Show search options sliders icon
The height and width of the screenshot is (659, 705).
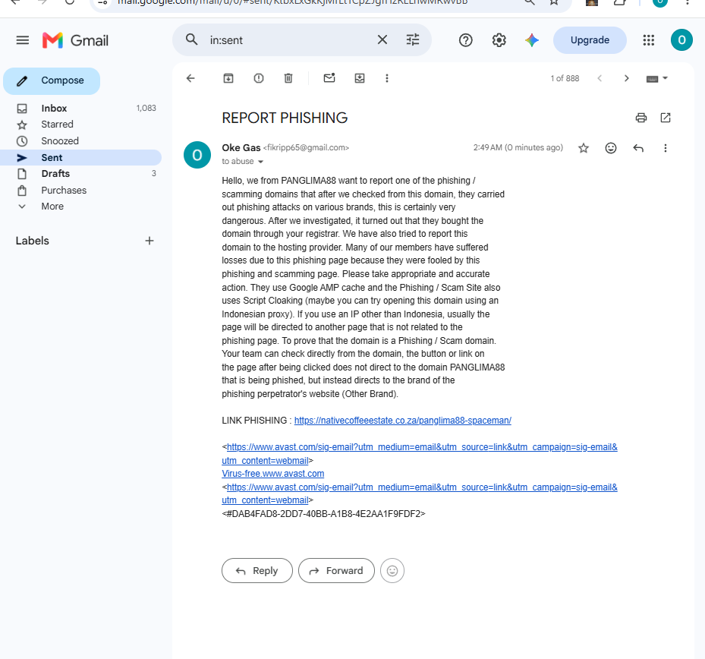(413, 39)
